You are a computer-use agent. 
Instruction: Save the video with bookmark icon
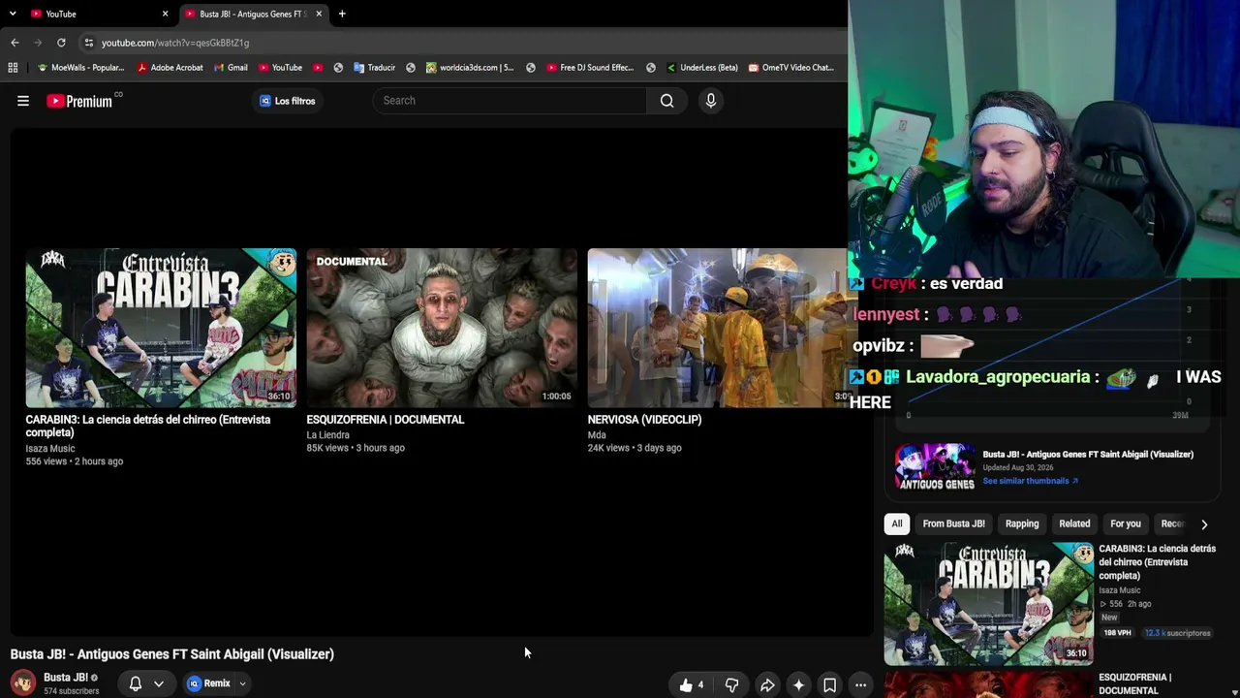[x=830, y=685]
